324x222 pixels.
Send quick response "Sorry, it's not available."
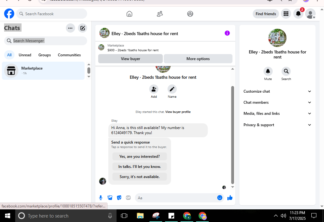point(139,176)
